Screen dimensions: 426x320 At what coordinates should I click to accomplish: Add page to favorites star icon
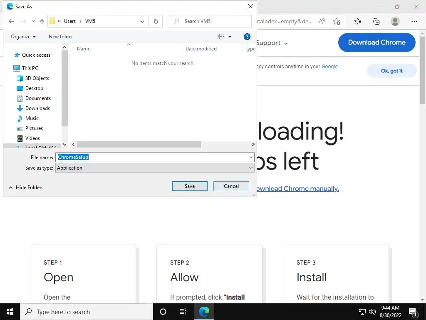pos(337,21)
